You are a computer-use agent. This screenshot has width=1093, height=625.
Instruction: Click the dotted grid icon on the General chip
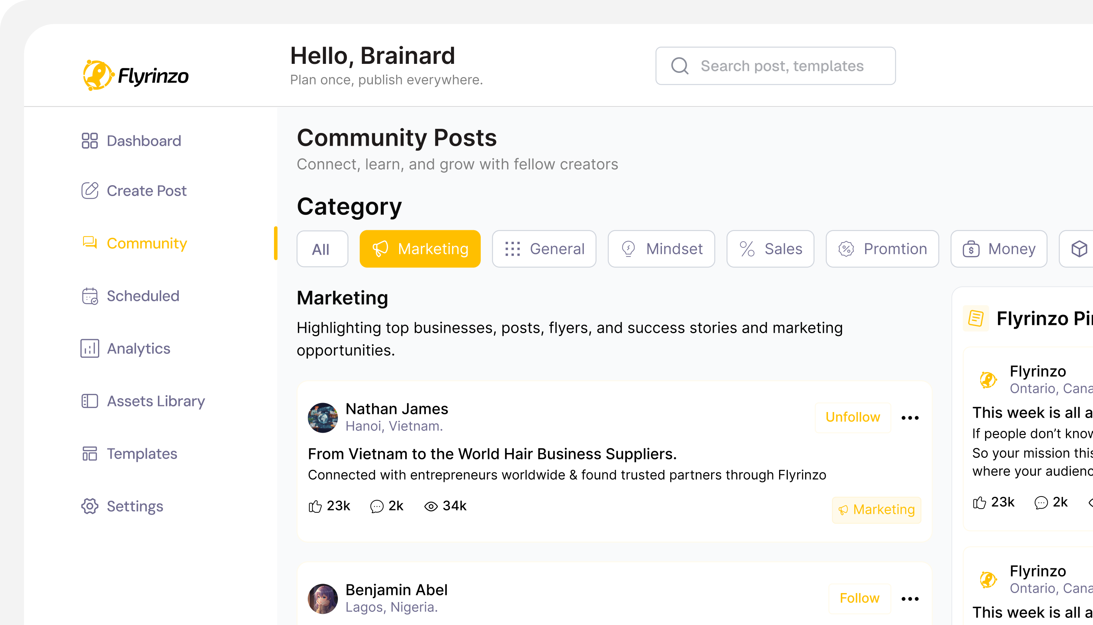click(x=512, y=249)
